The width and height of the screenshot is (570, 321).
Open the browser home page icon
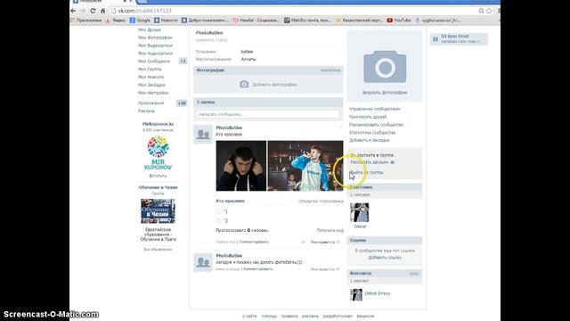tap(103, 11)
